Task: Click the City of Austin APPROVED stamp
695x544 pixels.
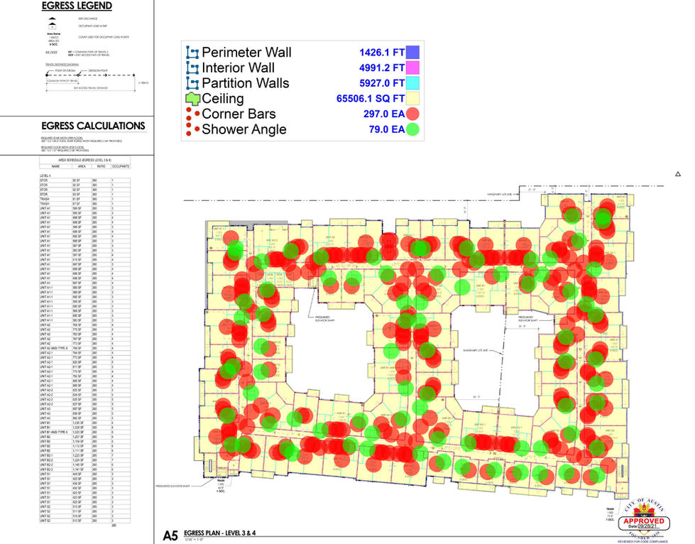Action: (x=644, y=519)
